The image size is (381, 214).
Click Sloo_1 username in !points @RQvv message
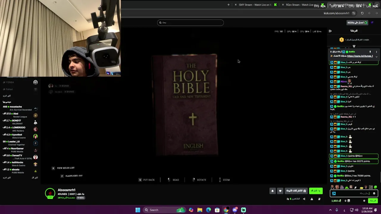pos(344,156)
